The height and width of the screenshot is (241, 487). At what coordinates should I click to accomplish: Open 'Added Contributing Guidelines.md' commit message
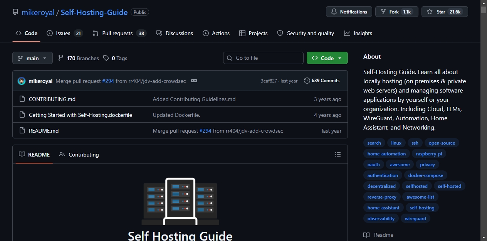[x=194, y=99]
